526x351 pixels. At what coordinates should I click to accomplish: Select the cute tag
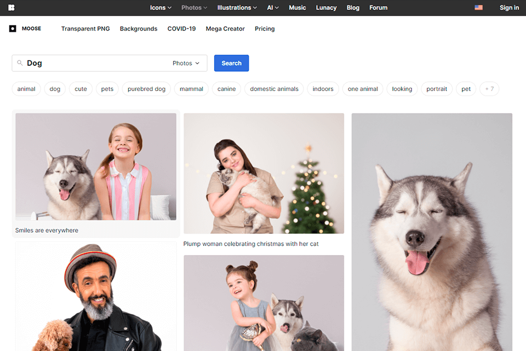pos(81,89)
